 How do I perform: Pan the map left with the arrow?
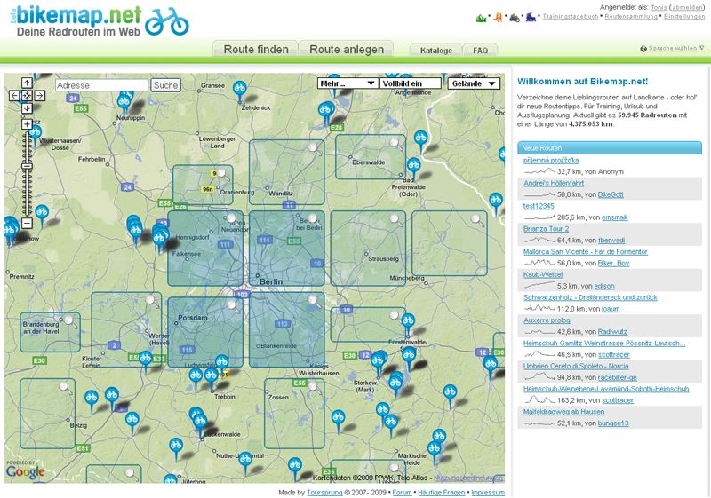[x=14, y=96]
